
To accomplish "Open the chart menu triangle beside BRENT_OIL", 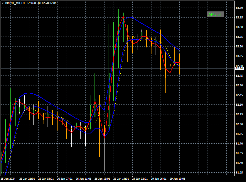I will [x=3, y=3].
